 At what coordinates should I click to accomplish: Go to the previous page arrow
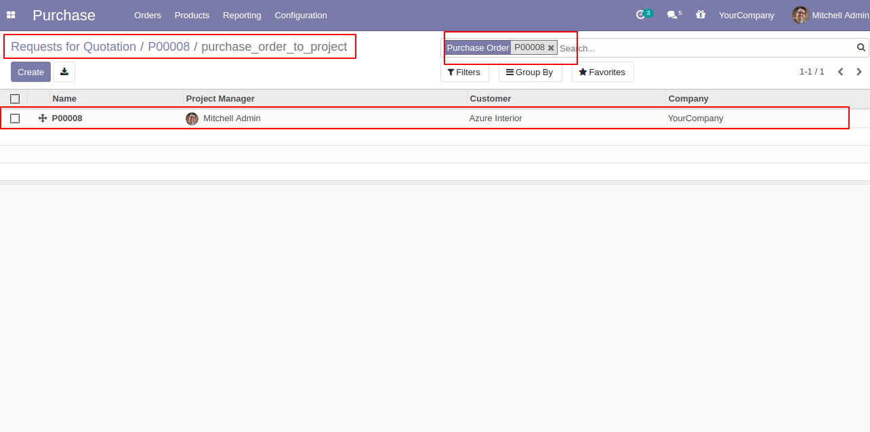tap(840, 72)
